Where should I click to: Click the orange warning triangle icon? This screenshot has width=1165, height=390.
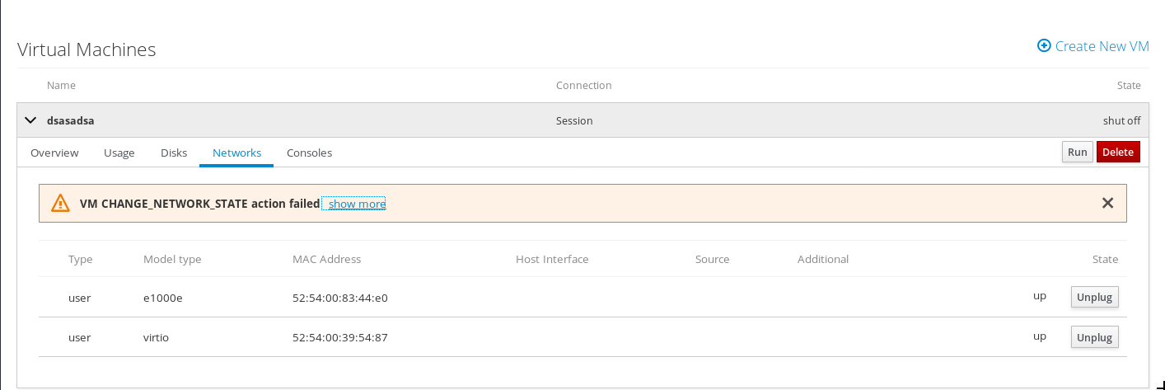click(x=60, y=204)
